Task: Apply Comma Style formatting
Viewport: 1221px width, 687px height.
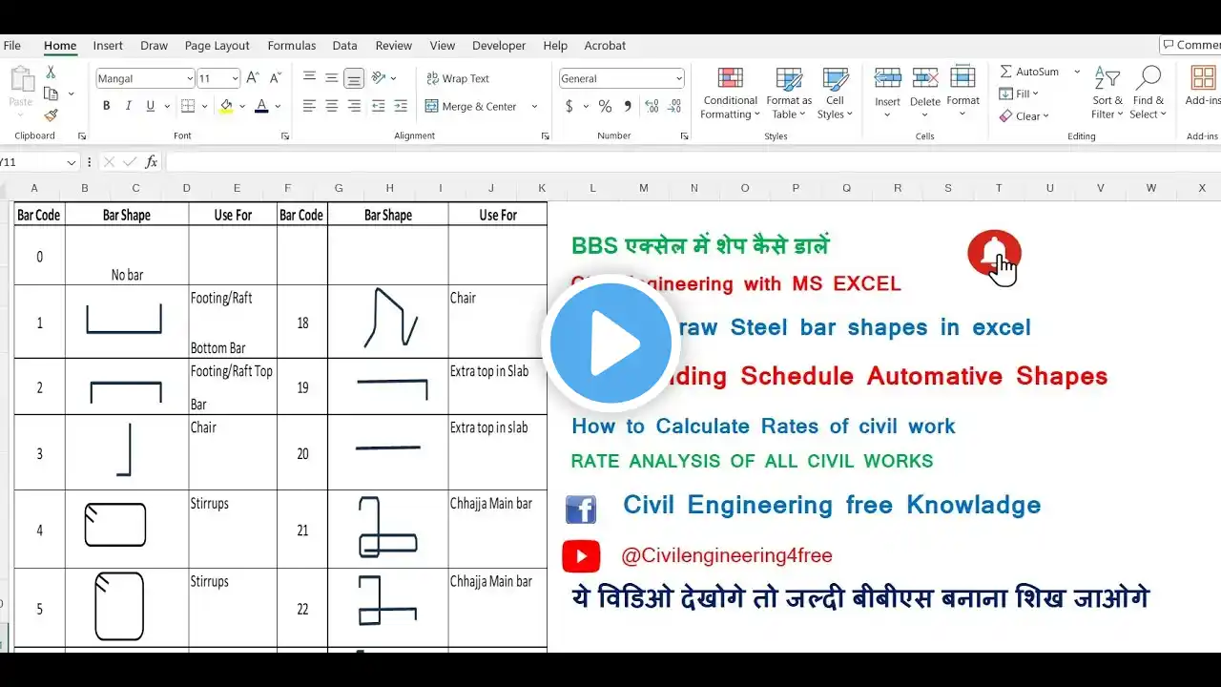Action: pyautogui.click(x=628, y=106)
